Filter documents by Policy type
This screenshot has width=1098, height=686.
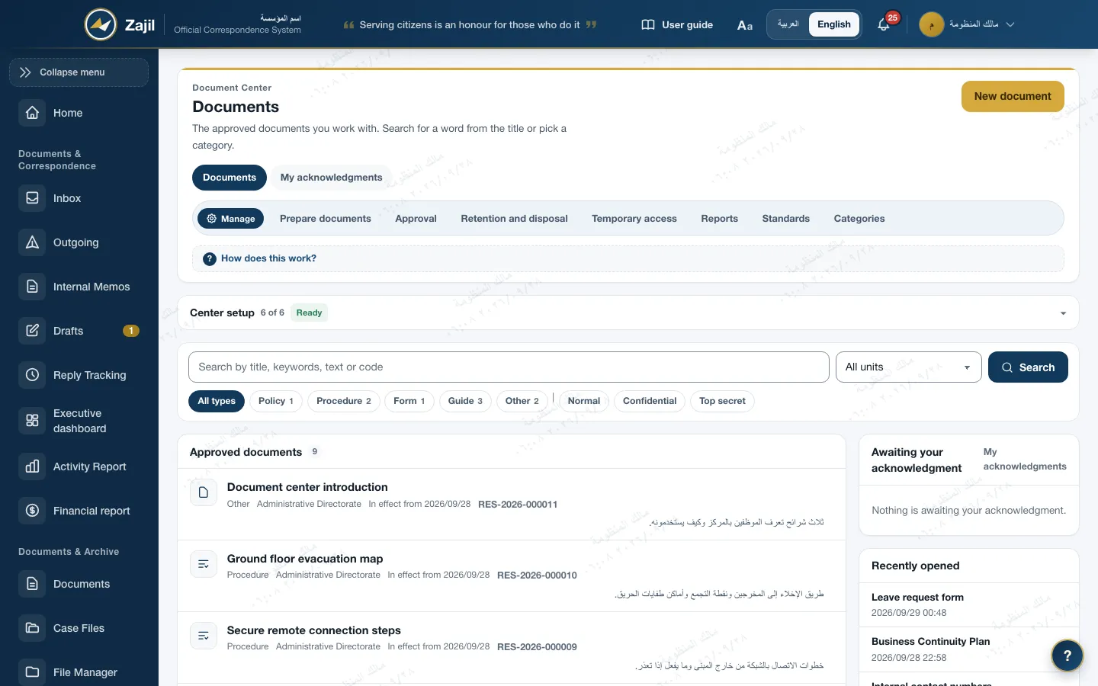point(276,401)
